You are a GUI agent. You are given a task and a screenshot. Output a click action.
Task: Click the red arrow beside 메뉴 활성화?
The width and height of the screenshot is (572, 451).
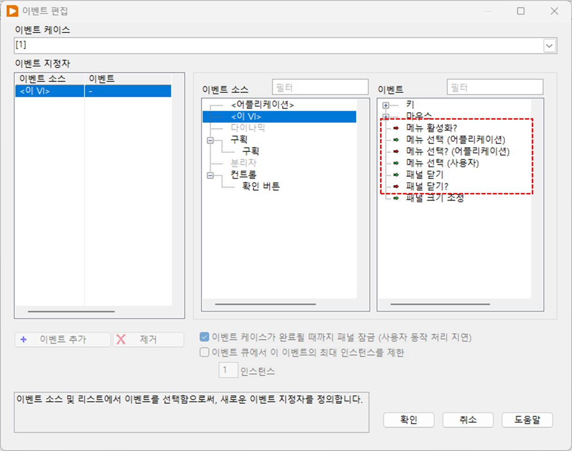tap(396, 128)
